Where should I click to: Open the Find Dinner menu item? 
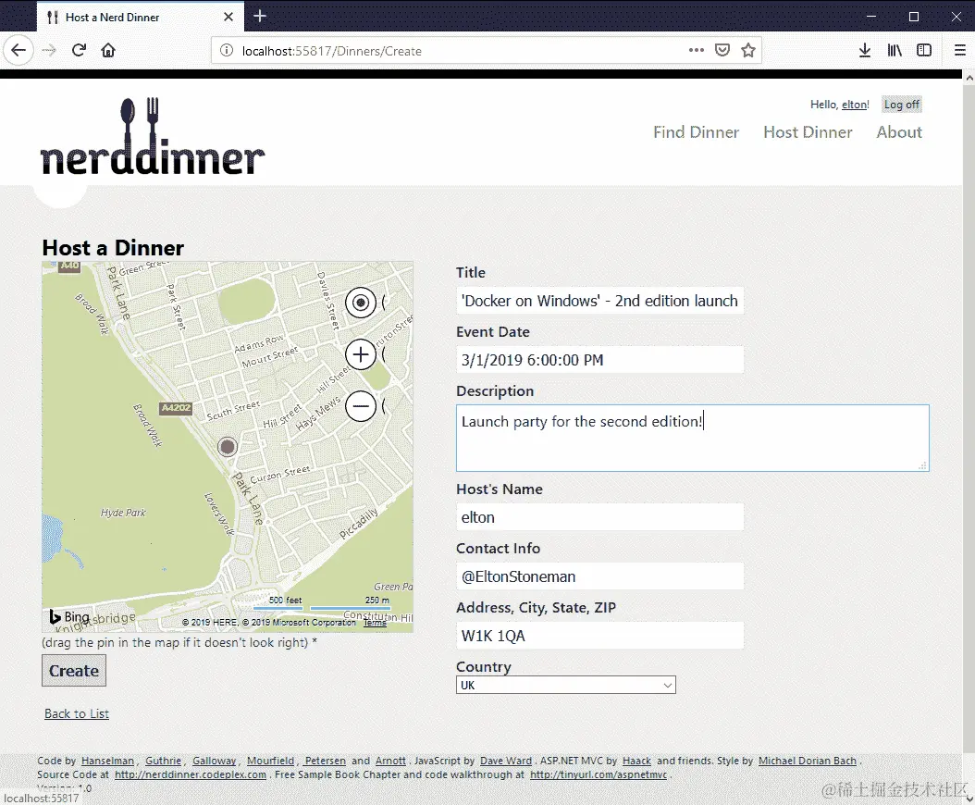(696, 132)
